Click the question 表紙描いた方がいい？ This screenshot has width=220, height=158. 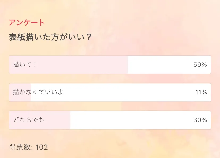[50, 37]
